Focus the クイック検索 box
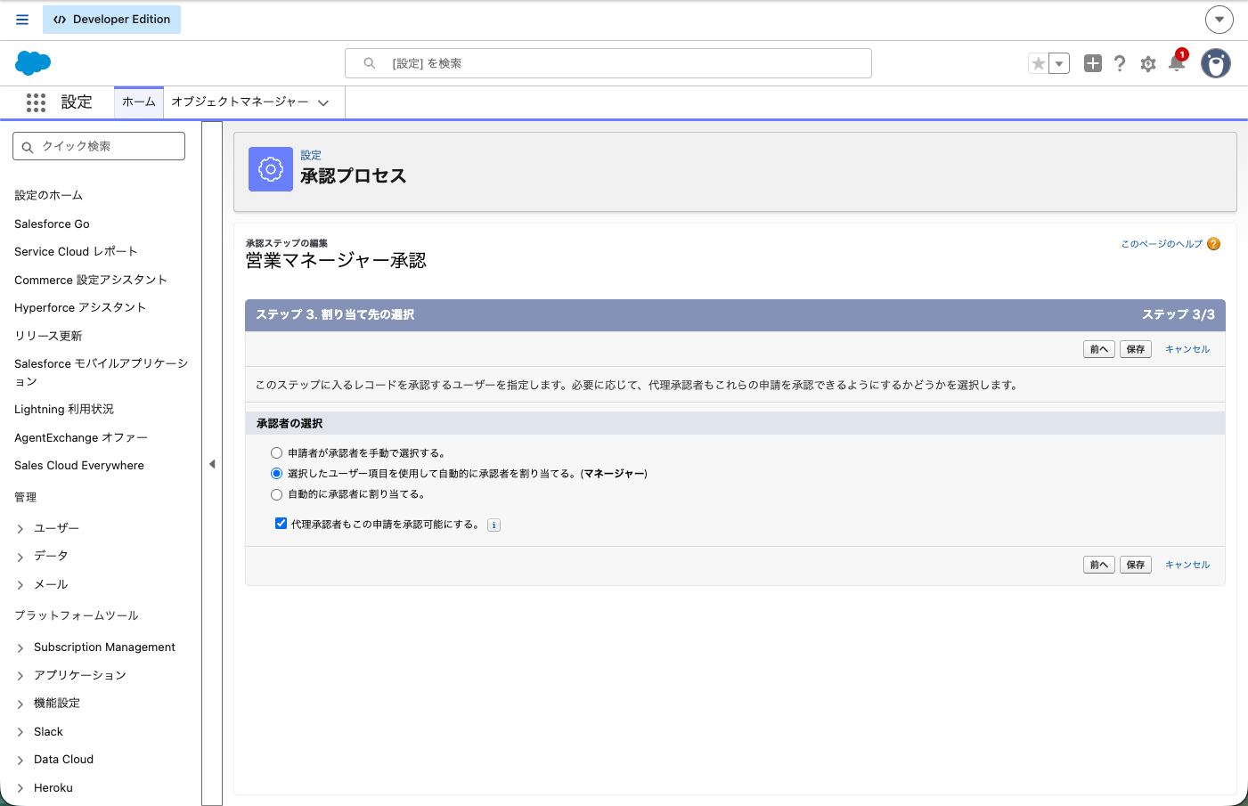1248x806 pixels. [x=99, y=146]
